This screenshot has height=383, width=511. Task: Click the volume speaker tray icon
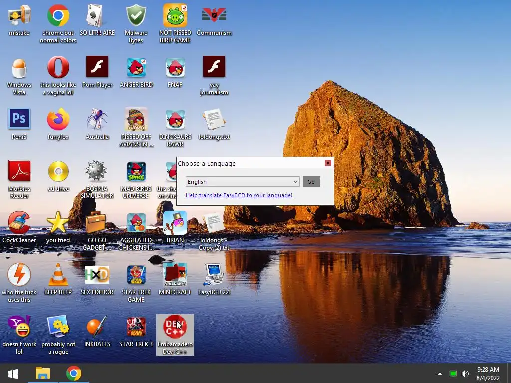465,374
